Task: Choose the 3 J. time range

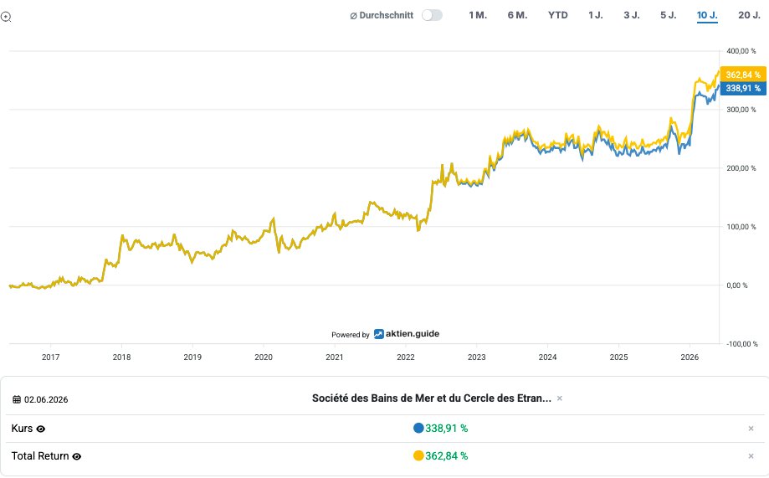Action: (x=632, y=15)
